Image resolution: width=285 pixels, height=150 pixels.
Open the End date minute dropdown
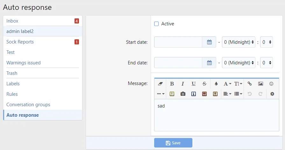coord(266,63)
